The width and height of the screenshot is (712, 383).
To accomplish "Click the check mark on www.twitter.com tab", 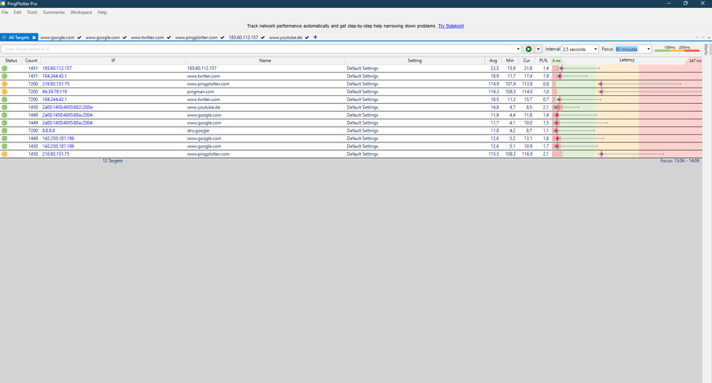I will click(x=168, y=38).
